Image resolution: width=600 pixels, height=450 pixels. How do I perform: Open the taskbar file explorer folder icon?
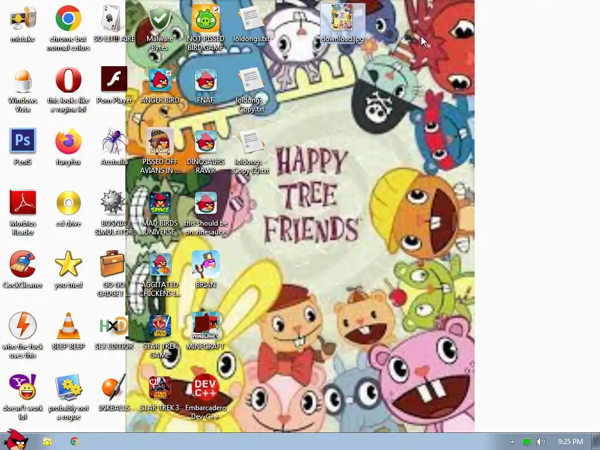point(47,442)
